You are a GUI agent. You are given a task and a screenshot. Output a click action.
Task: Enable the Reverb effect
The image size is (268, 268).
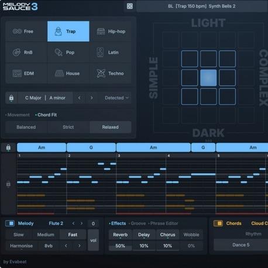tap(121, 235)
